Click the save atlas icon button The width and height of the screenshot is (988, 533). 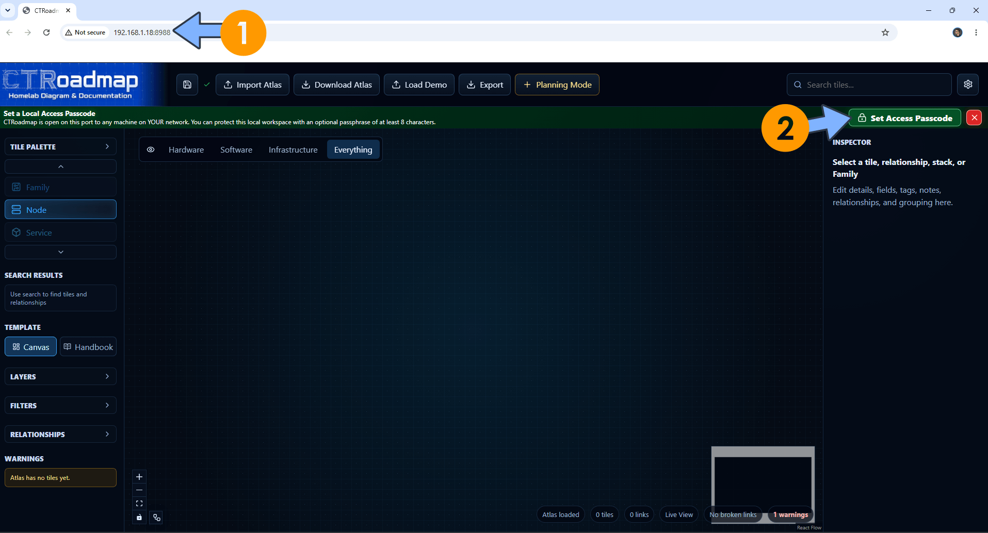[x=187, y=85]
